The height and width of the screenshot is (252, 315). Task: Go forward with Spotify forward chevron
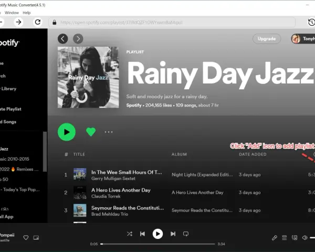pos(78,38)
